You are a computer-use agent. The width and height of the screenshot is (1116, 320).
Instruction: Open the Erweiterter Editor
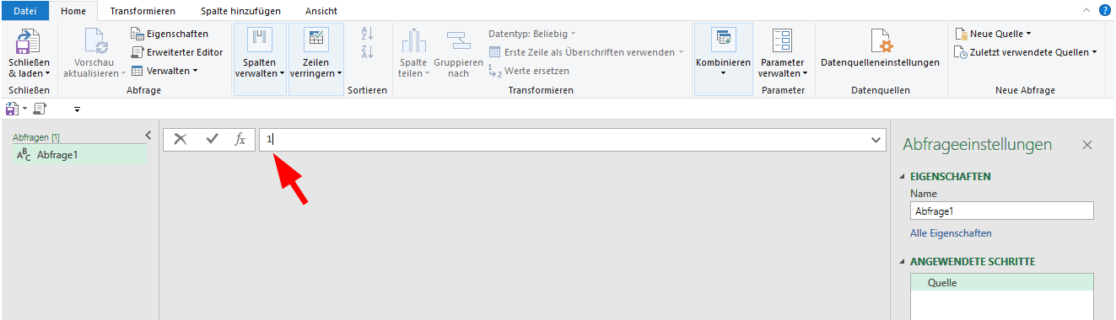177,52
